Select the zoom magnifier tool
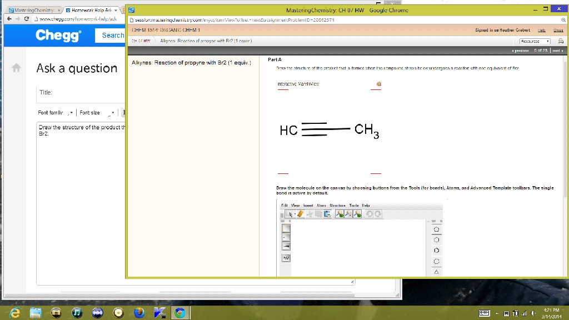569x320 pixels. click(x=341, y=213)
